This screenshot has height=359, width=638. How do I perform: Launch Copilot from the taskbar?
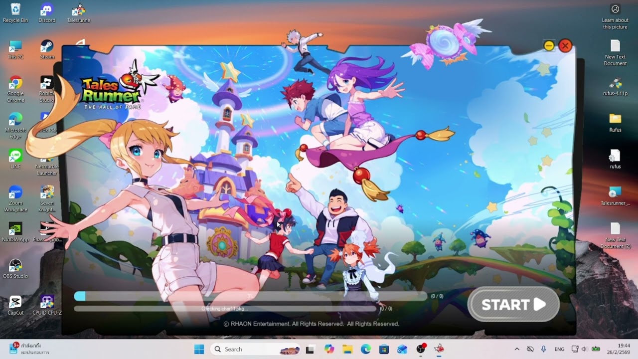click(329, 349)
